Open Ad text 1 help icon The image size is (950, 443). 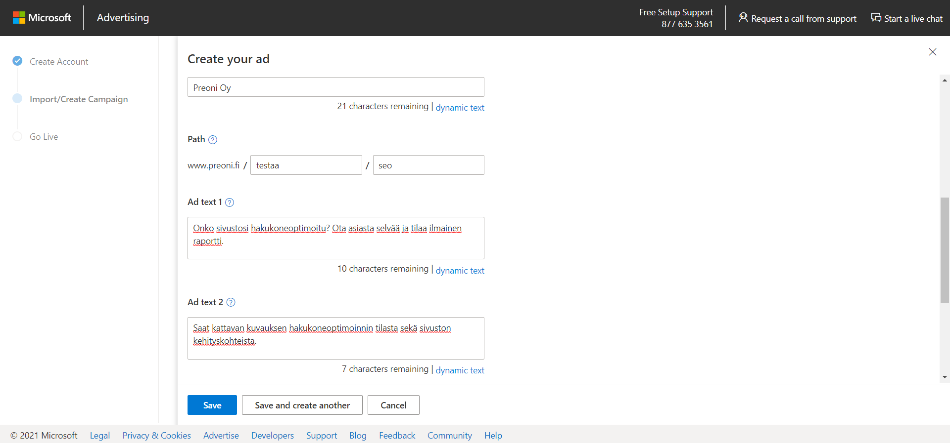point(230,202)
